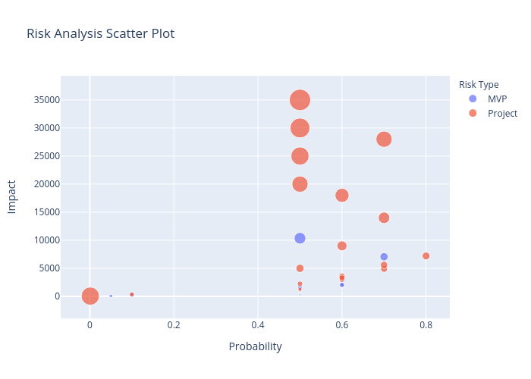Click the 'Risk Type' legend heading
Image resolution: width=531 pixels, height=379 pixels.
pyautogui.click(x=479, y=84)
